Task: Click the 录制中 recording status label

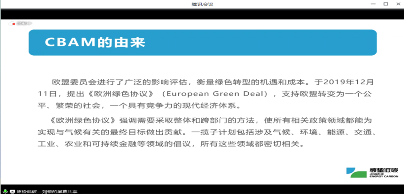Action: coord(24,24)
